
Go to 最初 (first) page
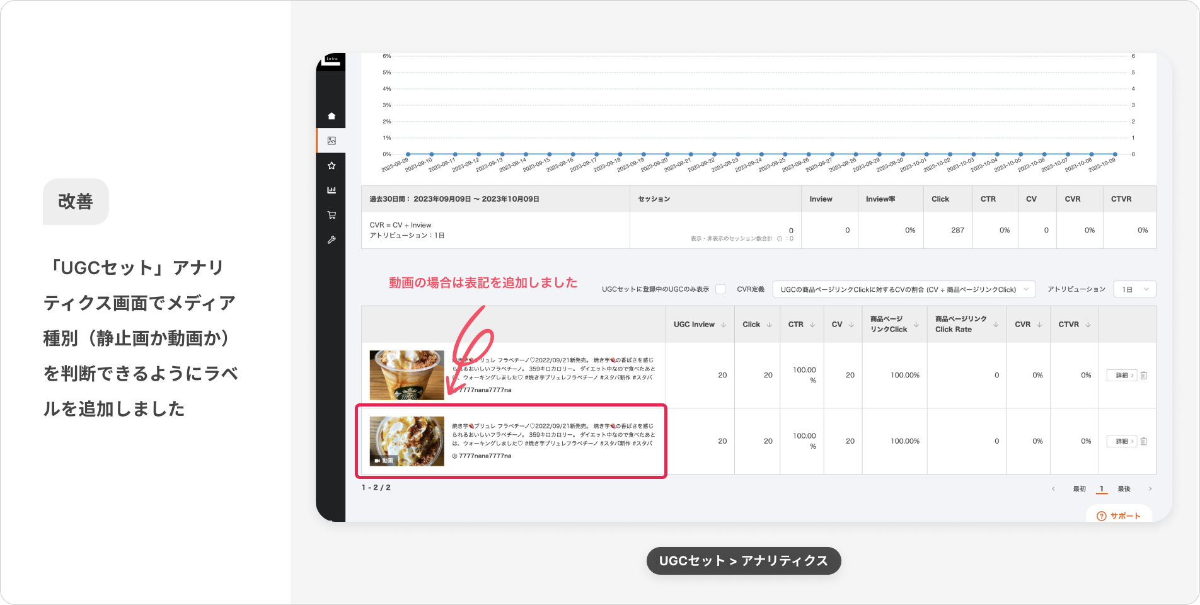(1080, 488)
